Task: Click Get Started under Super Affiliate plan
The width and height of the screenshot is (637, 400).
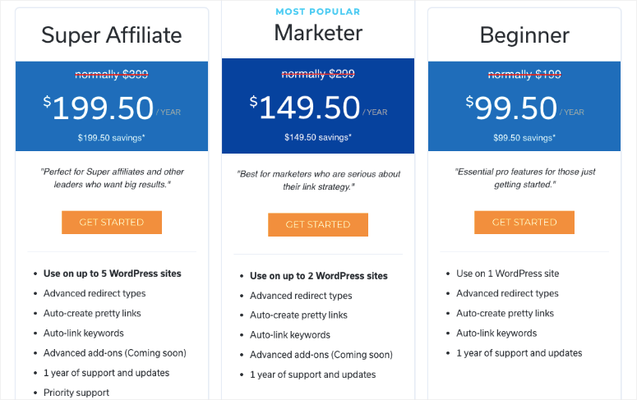Action: coord(111,223)
